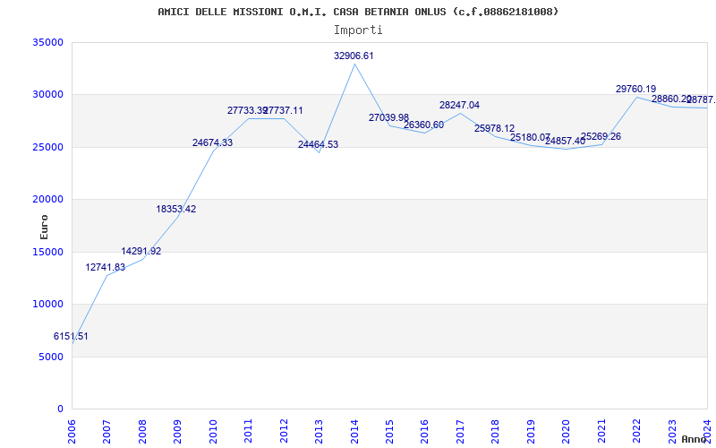Click the x-axis year 2006

[72, 431]
